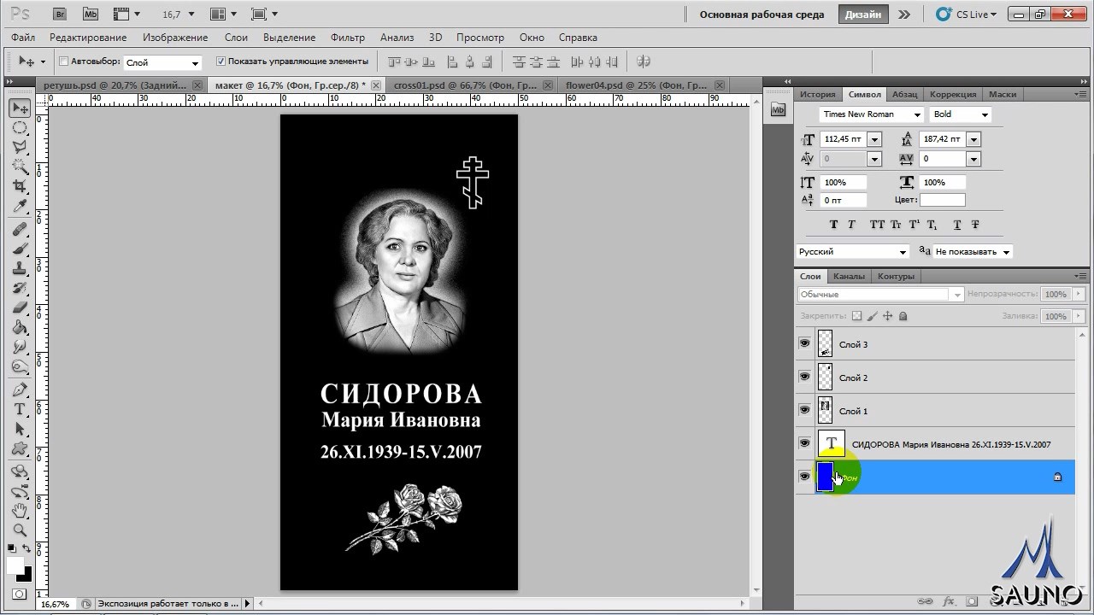Image resolution: width=1094 pixels, height=615 pixels.
Task: Open layer styles fx button
Action: tap(948, 601)
